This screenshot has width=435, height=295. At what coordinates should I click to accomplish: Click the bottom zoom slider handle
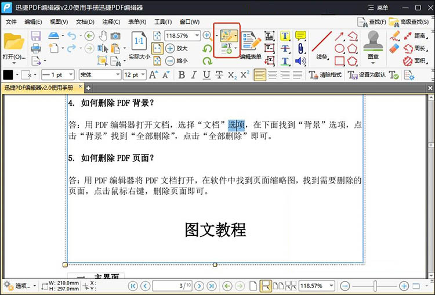tap(375, 286)
